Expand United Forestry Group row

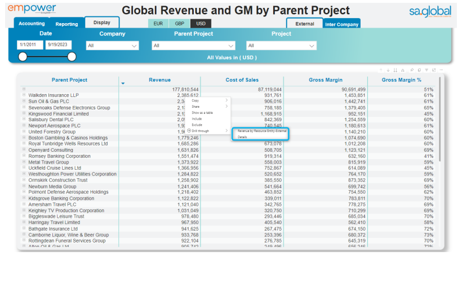coord(24,131)
